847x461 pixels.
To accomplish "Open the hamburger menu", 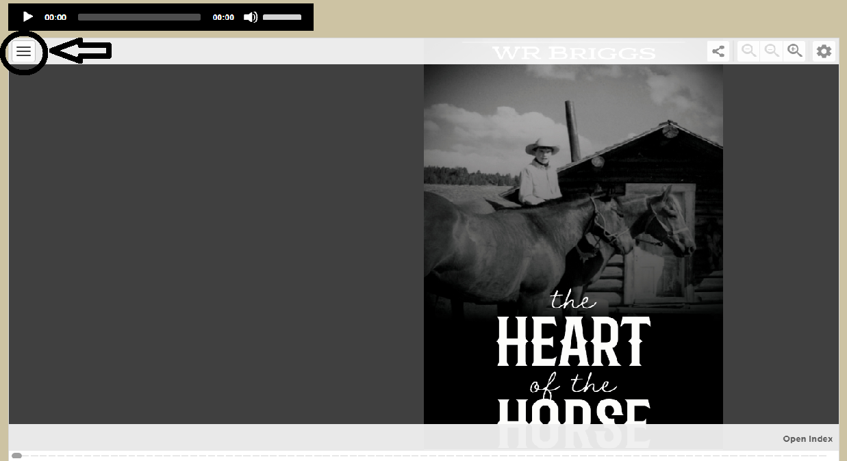I will (x=24, y=51).
